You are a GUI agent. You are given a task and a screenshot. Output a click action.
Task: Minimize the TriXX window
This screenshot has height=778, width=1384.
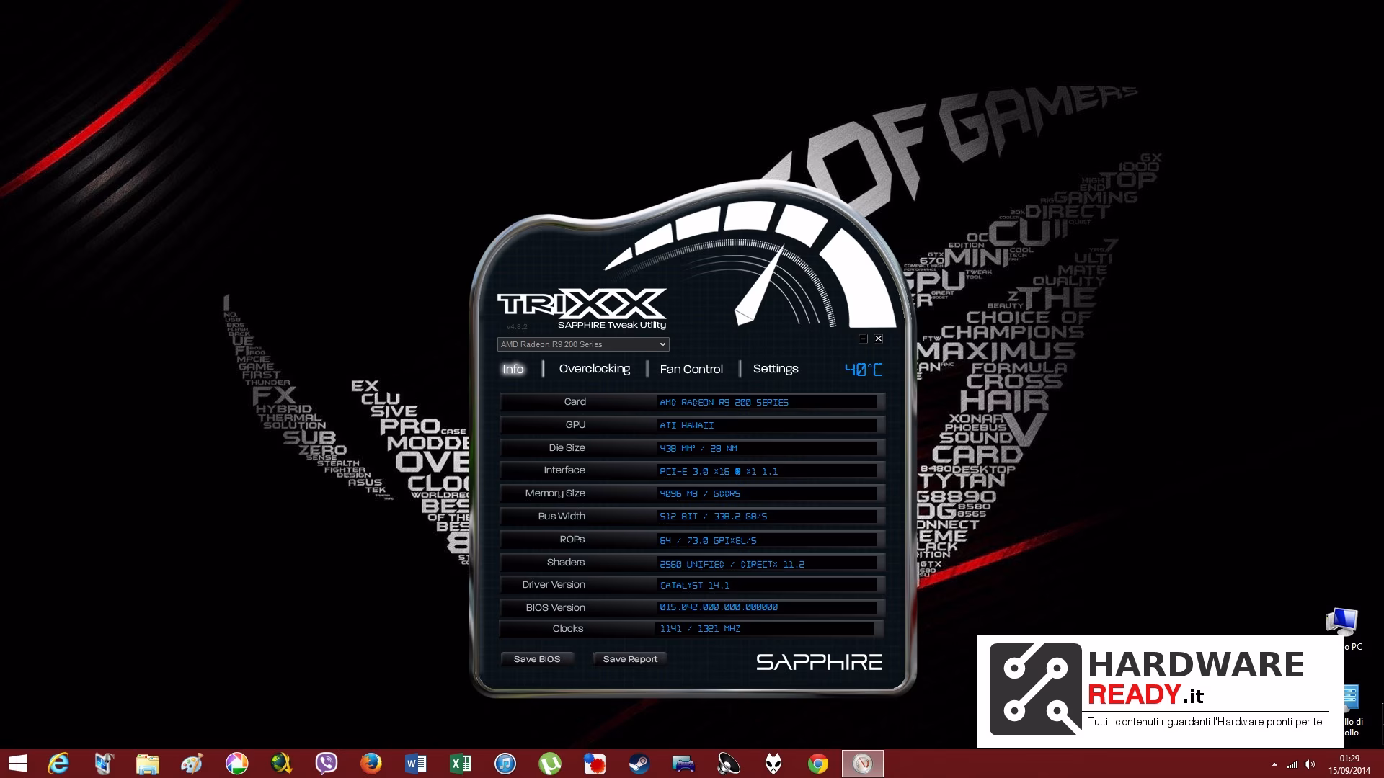click(x=863, y=339)
